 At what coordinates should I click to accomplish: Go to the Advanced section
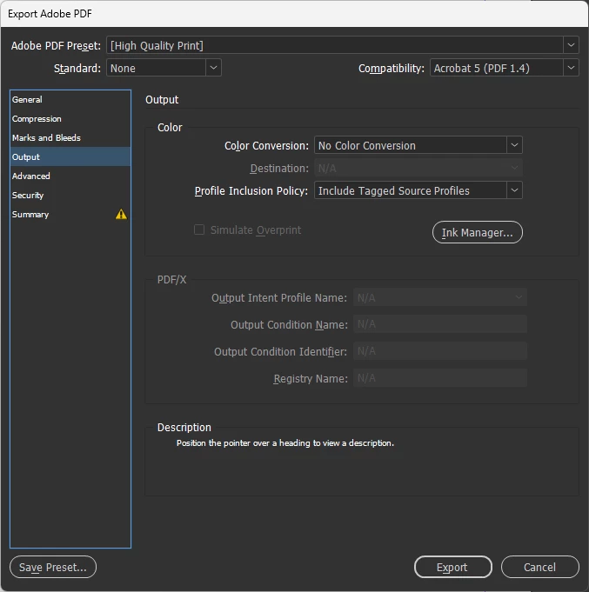pos(70,176)
